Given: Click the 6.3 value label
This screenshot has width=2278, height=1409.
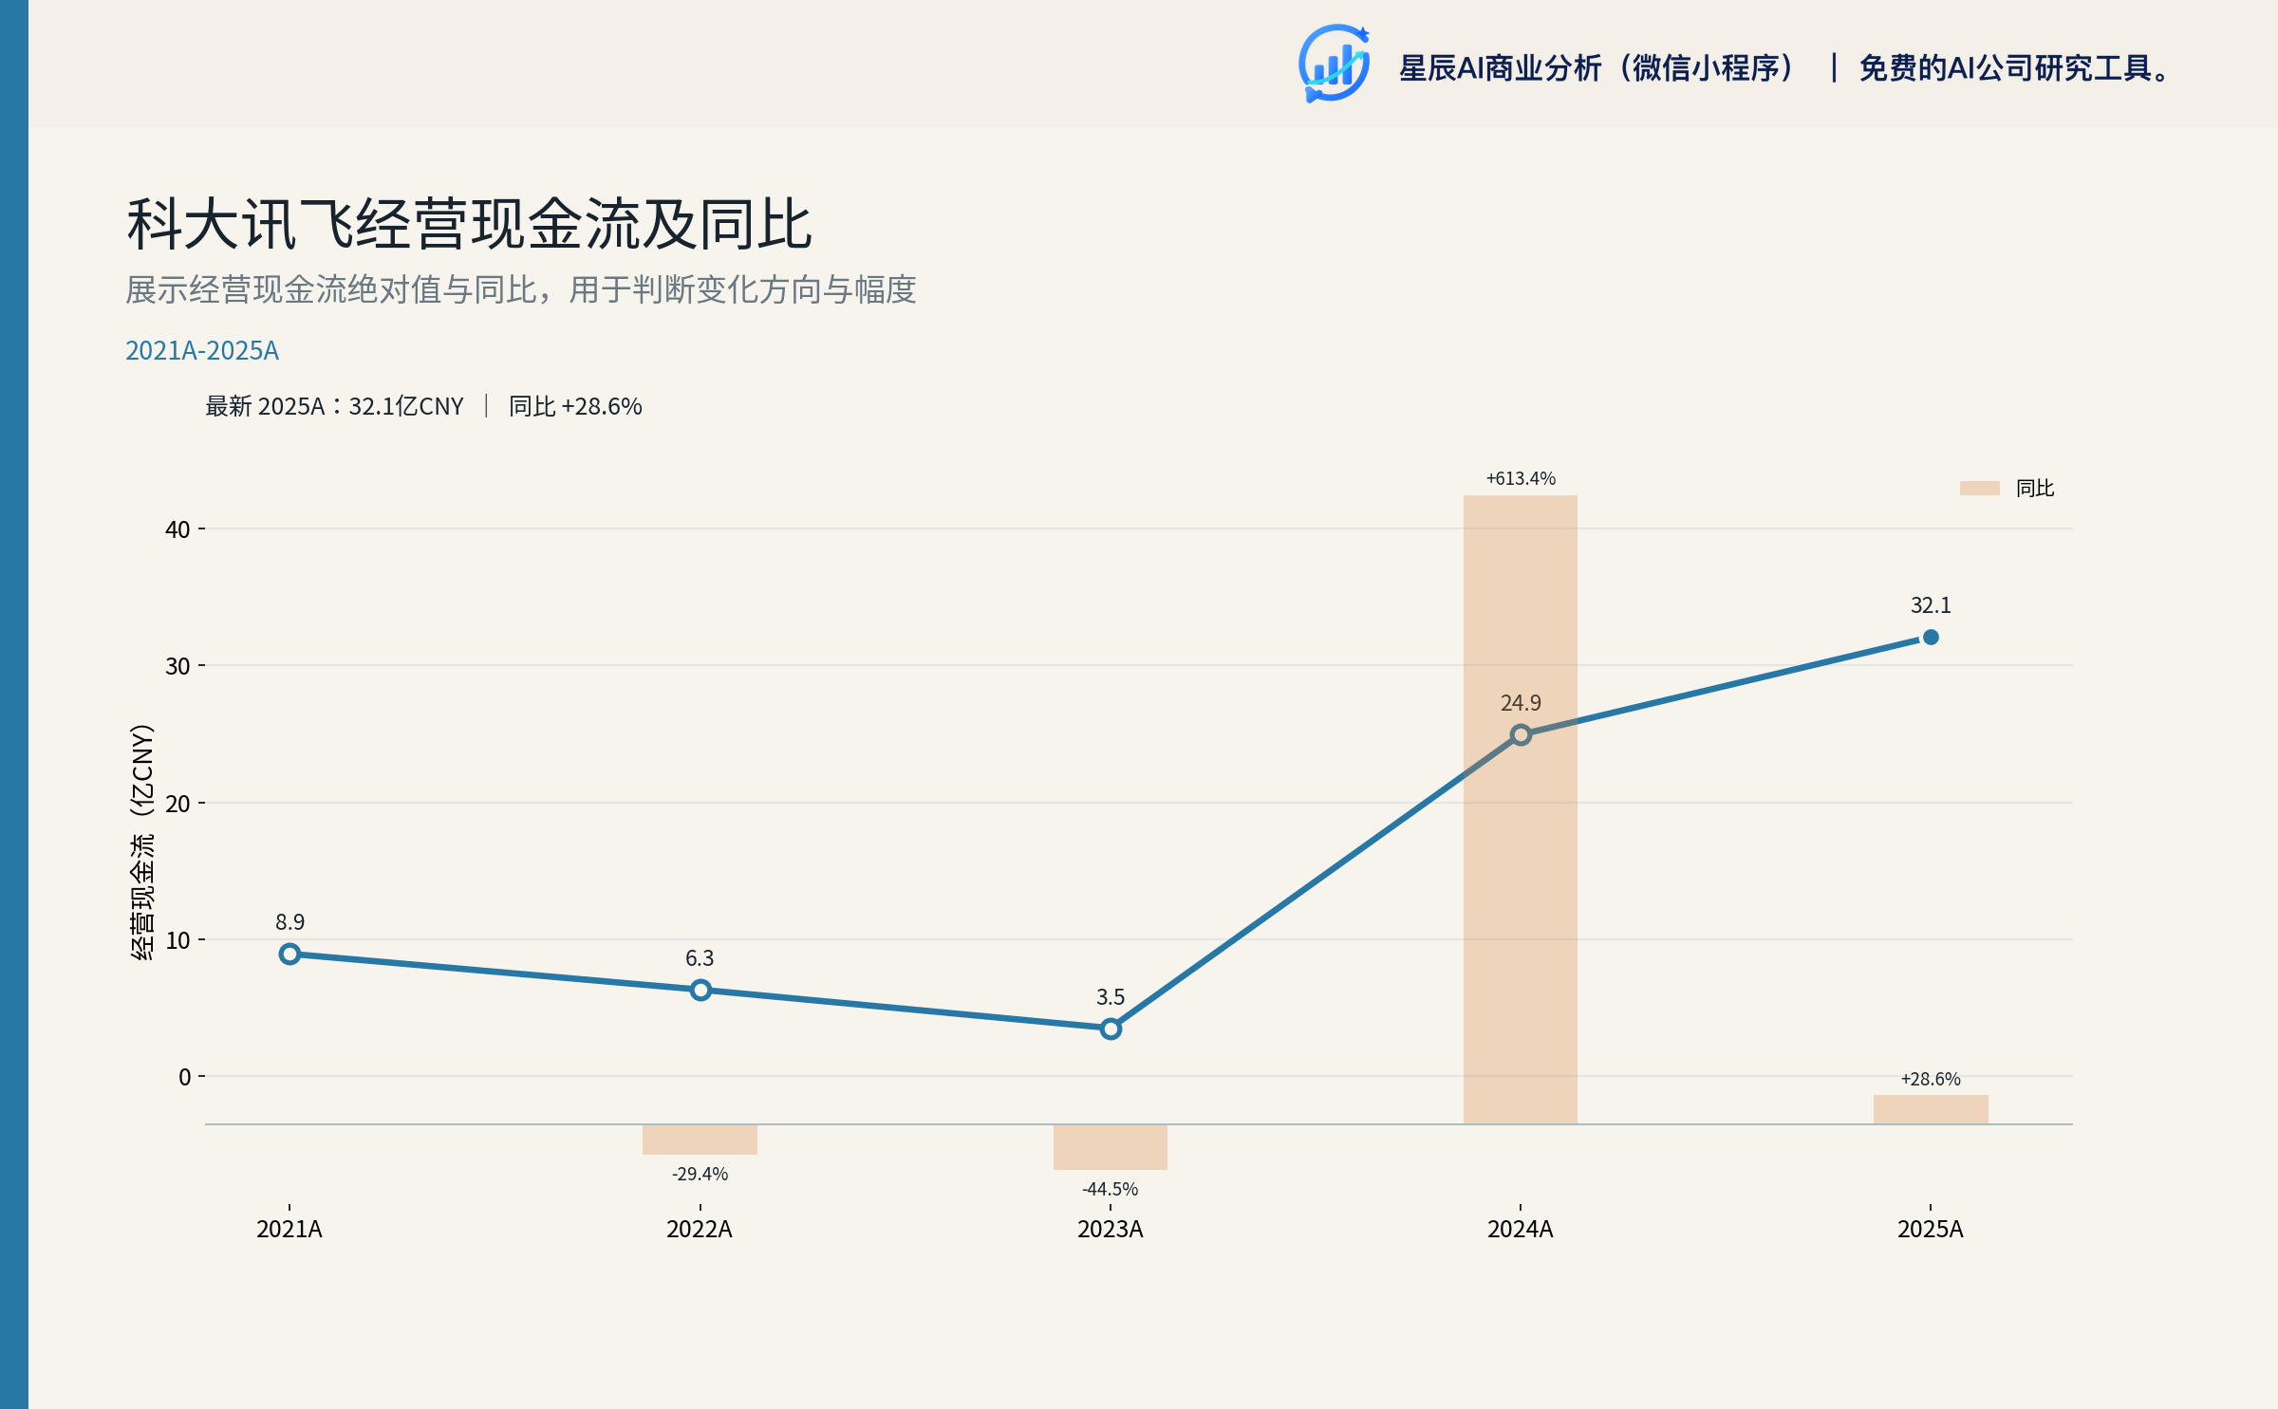Looking at the screenshot, I should tap(700, 958).
